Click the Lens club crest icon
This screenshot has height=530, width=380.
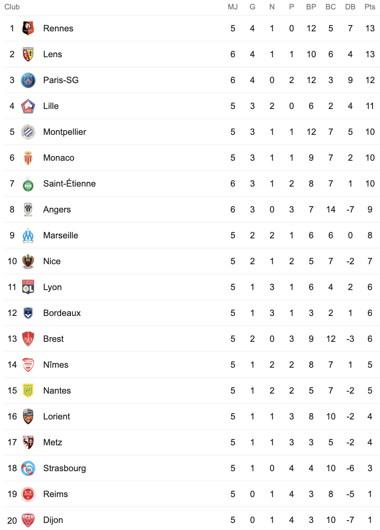28,54
